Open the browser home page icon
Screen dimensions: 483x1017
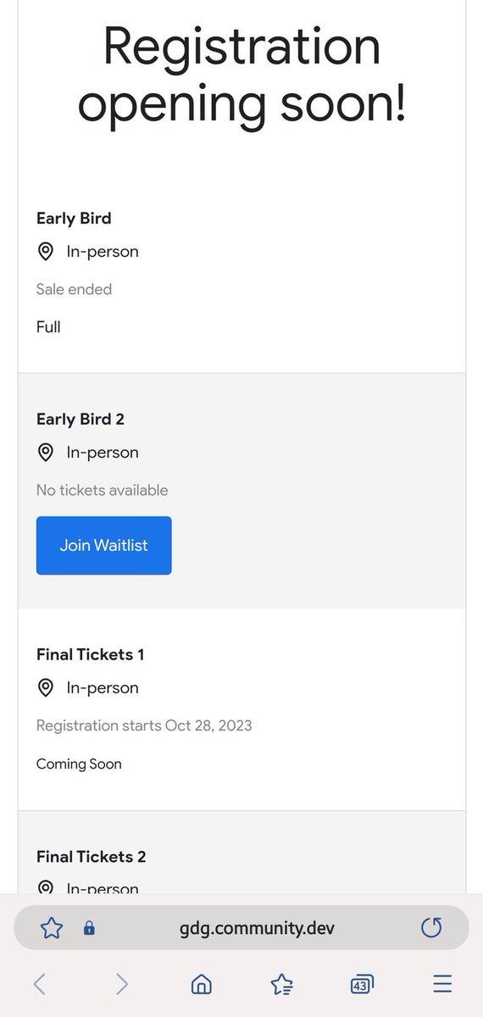[202, 983]
